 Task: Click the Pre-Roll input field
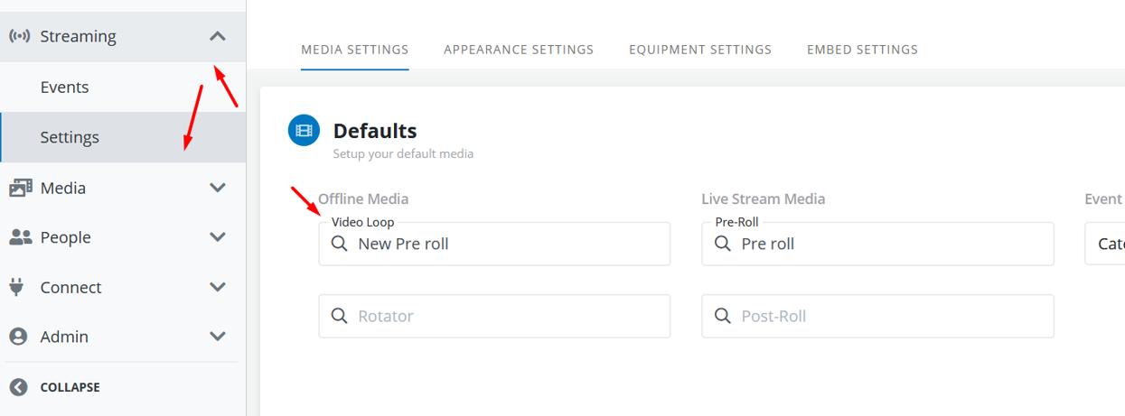(890, 245)
